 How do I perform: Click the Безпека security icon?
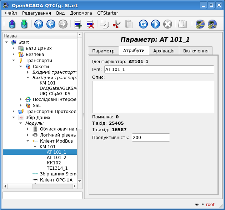[x=21, y=55]
